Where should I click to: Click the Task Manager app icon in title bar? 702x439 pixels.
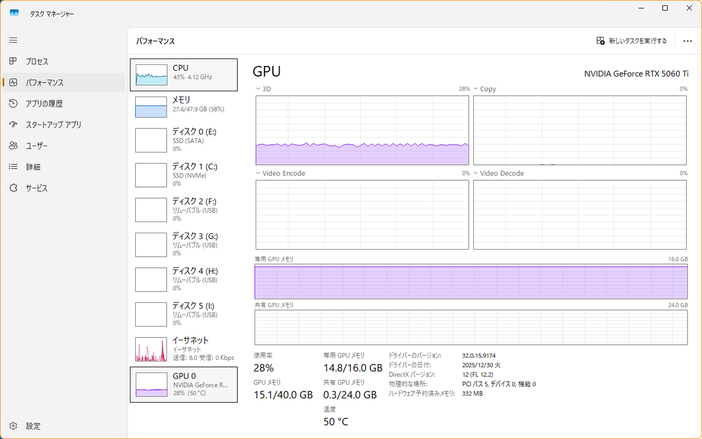[15, 13]
